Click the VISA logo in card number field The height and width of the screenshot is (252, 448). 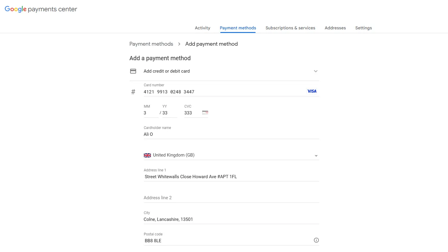point(312,91)
